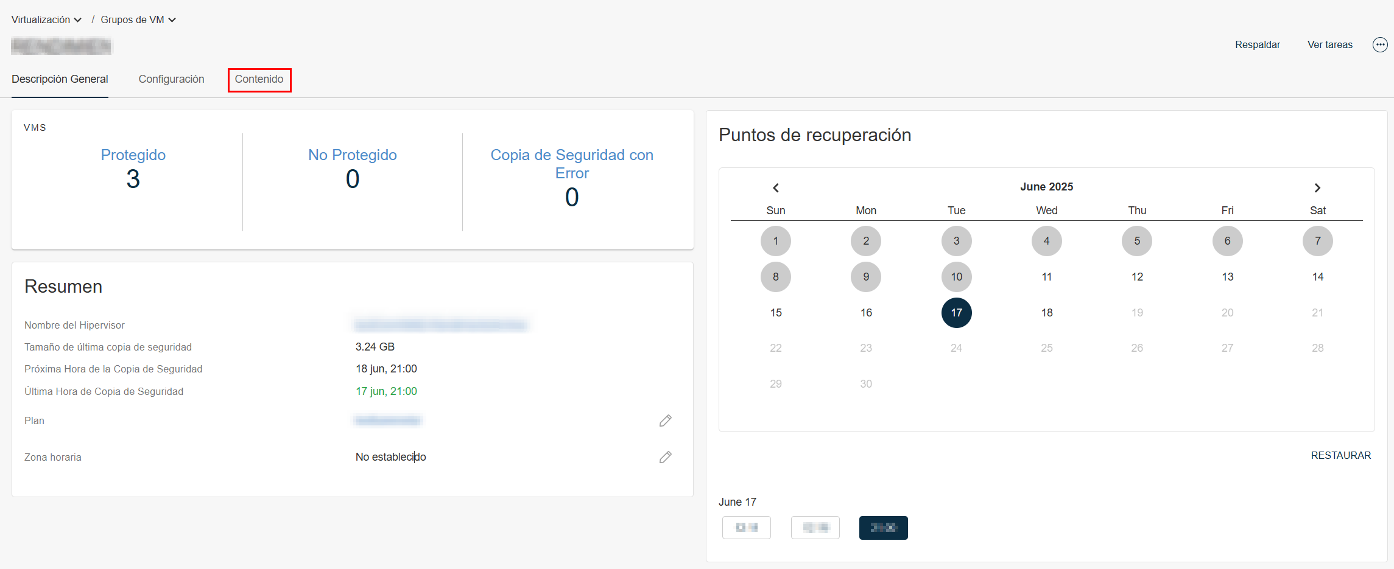Select the Descripción General tab

pyautogui.click(x=60, y=79)
